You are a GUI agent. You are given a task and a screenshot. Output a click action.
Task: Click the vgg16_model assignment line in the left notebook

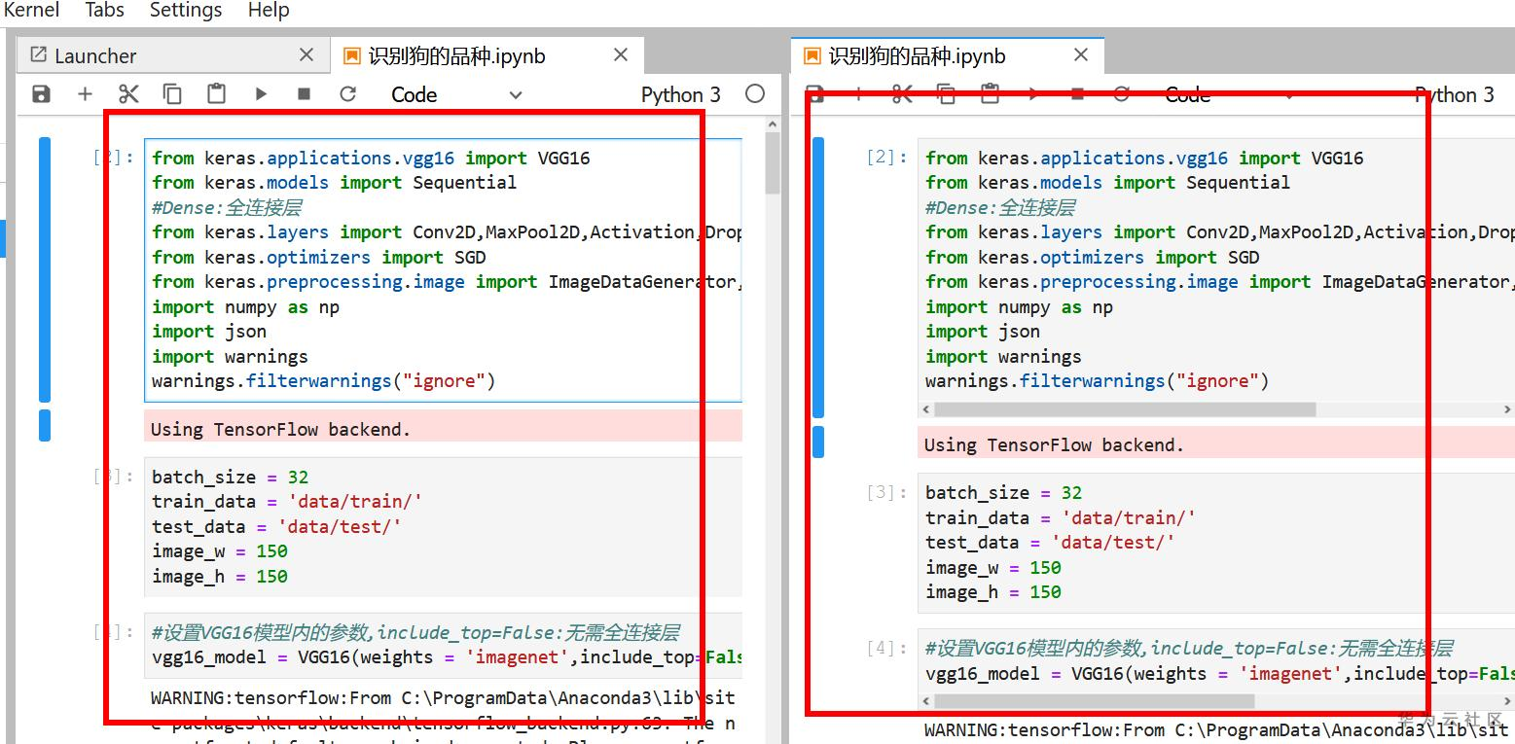447,657
